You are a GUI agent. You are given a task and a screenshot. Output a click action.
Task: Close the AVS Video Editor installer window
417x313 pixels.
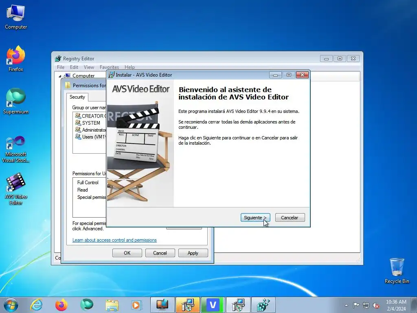303,75
